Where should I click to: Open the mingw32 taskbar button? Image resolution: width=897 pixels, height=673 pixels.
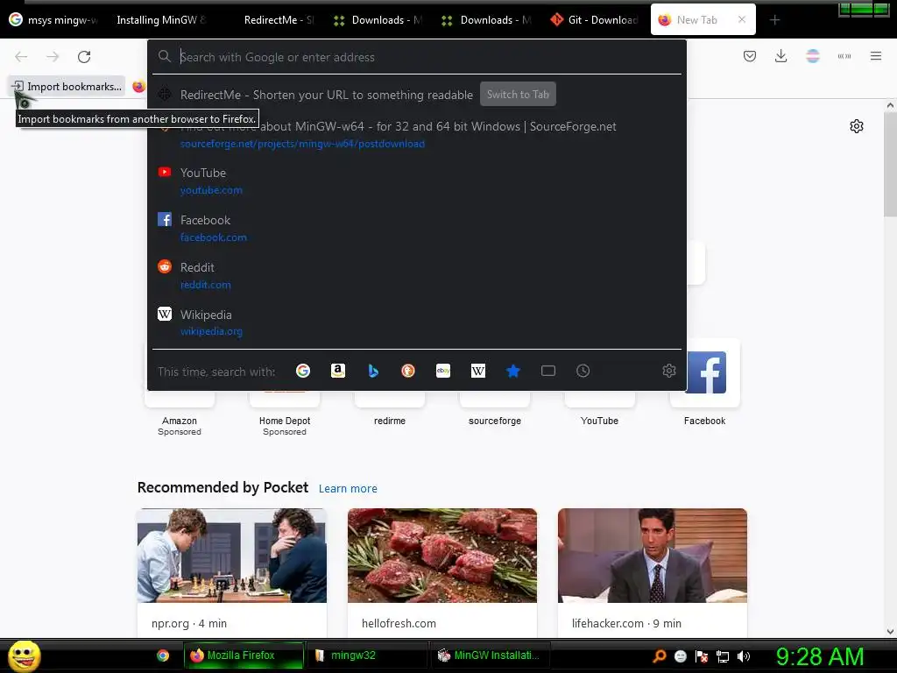point(367,655)
